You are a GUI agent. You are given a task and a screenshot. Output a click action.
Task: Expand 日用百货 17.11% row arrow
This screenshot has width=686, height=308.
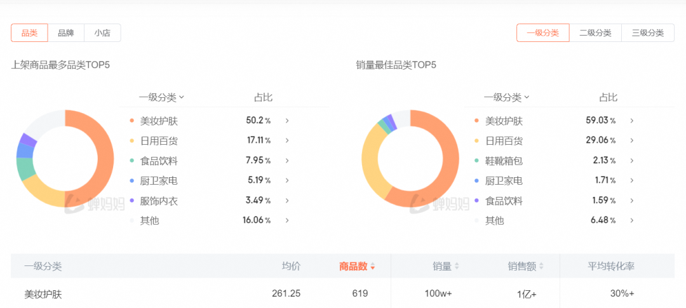pos(287,141)
